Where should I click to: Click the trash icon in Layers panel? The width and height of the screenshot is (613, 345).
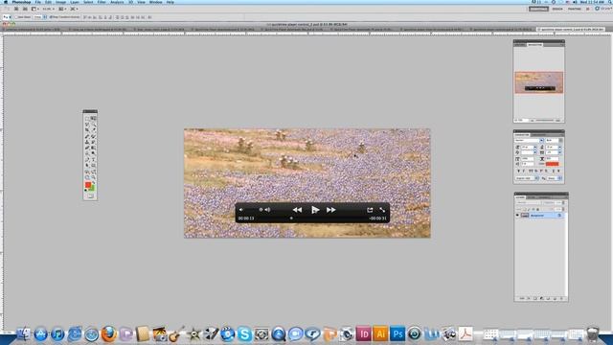click(562, 298)
